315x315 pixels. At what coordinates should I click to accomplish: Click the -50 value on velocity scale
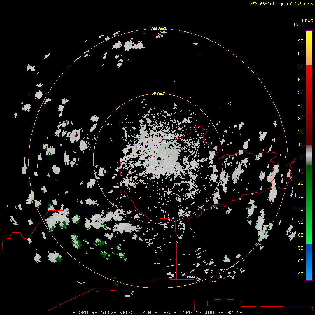(299, 222)
